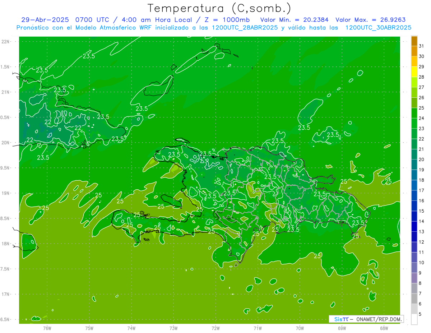The image size is (431, 333).
Task: Click the "7.5N" latitude axis label
Action: [5, 269]
